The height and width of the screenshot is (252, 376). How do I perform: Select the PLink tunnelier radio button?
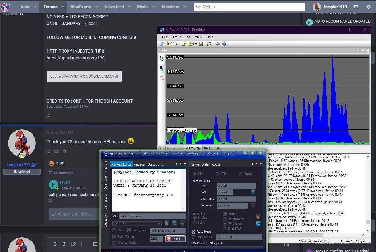tap(195, 222)
